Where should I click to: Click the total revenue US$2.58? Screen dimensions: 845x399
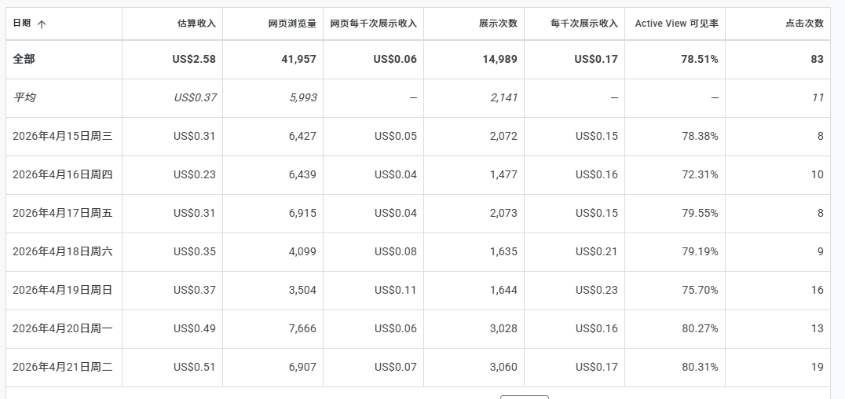[x=194, y=60]
